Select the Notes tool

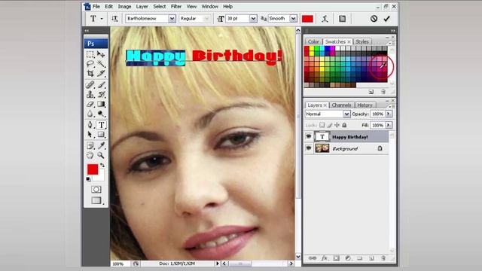(x=90, y=145)
